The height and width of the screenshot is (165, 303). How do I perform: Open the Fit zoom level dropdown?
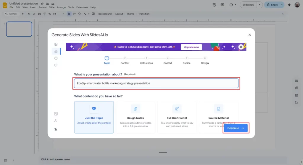[x=59, y=14]
